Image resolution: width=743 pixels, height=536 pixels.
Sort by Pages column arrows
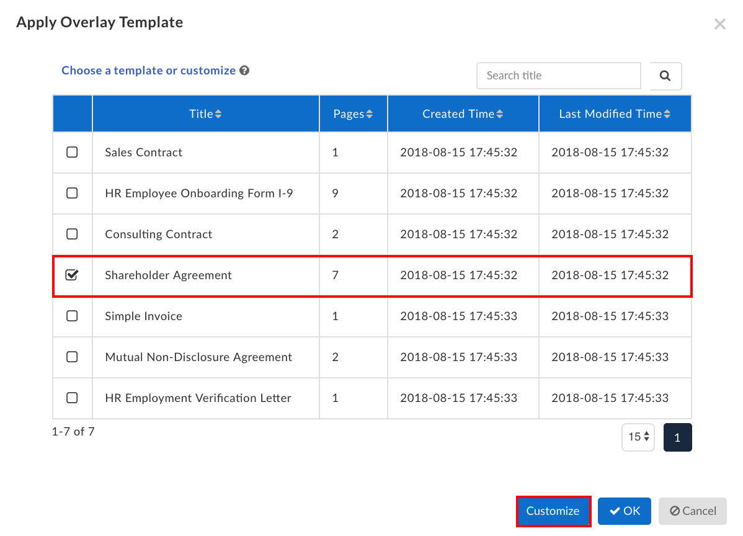[x=370, y=114]
